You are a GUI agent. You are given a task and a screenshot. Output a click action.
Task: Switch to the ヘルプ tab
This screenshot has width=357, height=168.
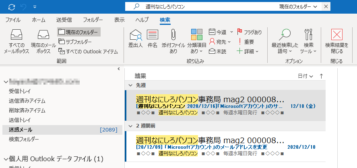142,20
